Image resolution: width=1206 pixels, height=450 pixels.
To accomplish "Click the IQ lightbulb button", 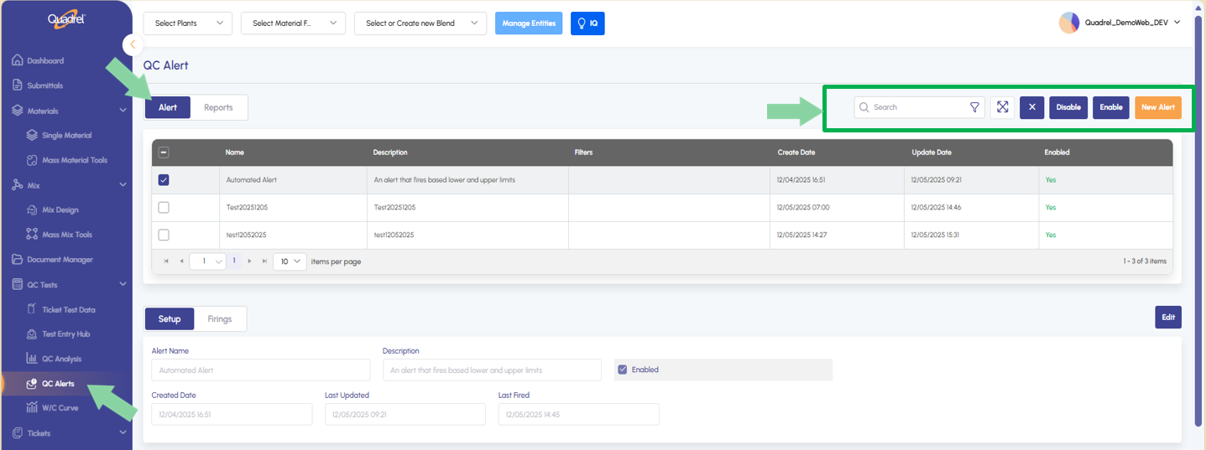I will coord(587,23).
